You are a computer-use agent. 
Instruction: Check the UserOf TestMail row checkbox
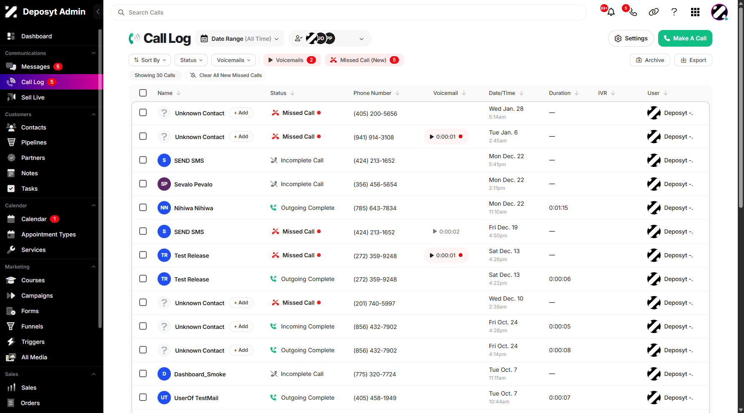[x=143, y=397]
